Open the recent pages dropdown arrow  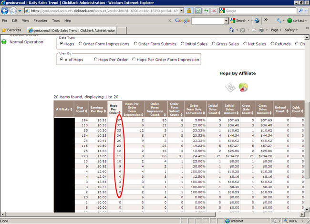(20, 11)
